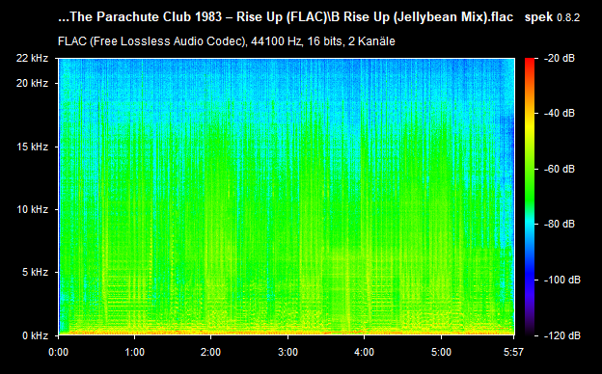Click the '5:57' end time label
602x374 pixels.
coord(513,352)
